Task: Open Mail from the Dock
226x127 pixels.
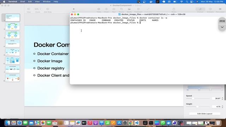Action: click(x=31, y=123)
